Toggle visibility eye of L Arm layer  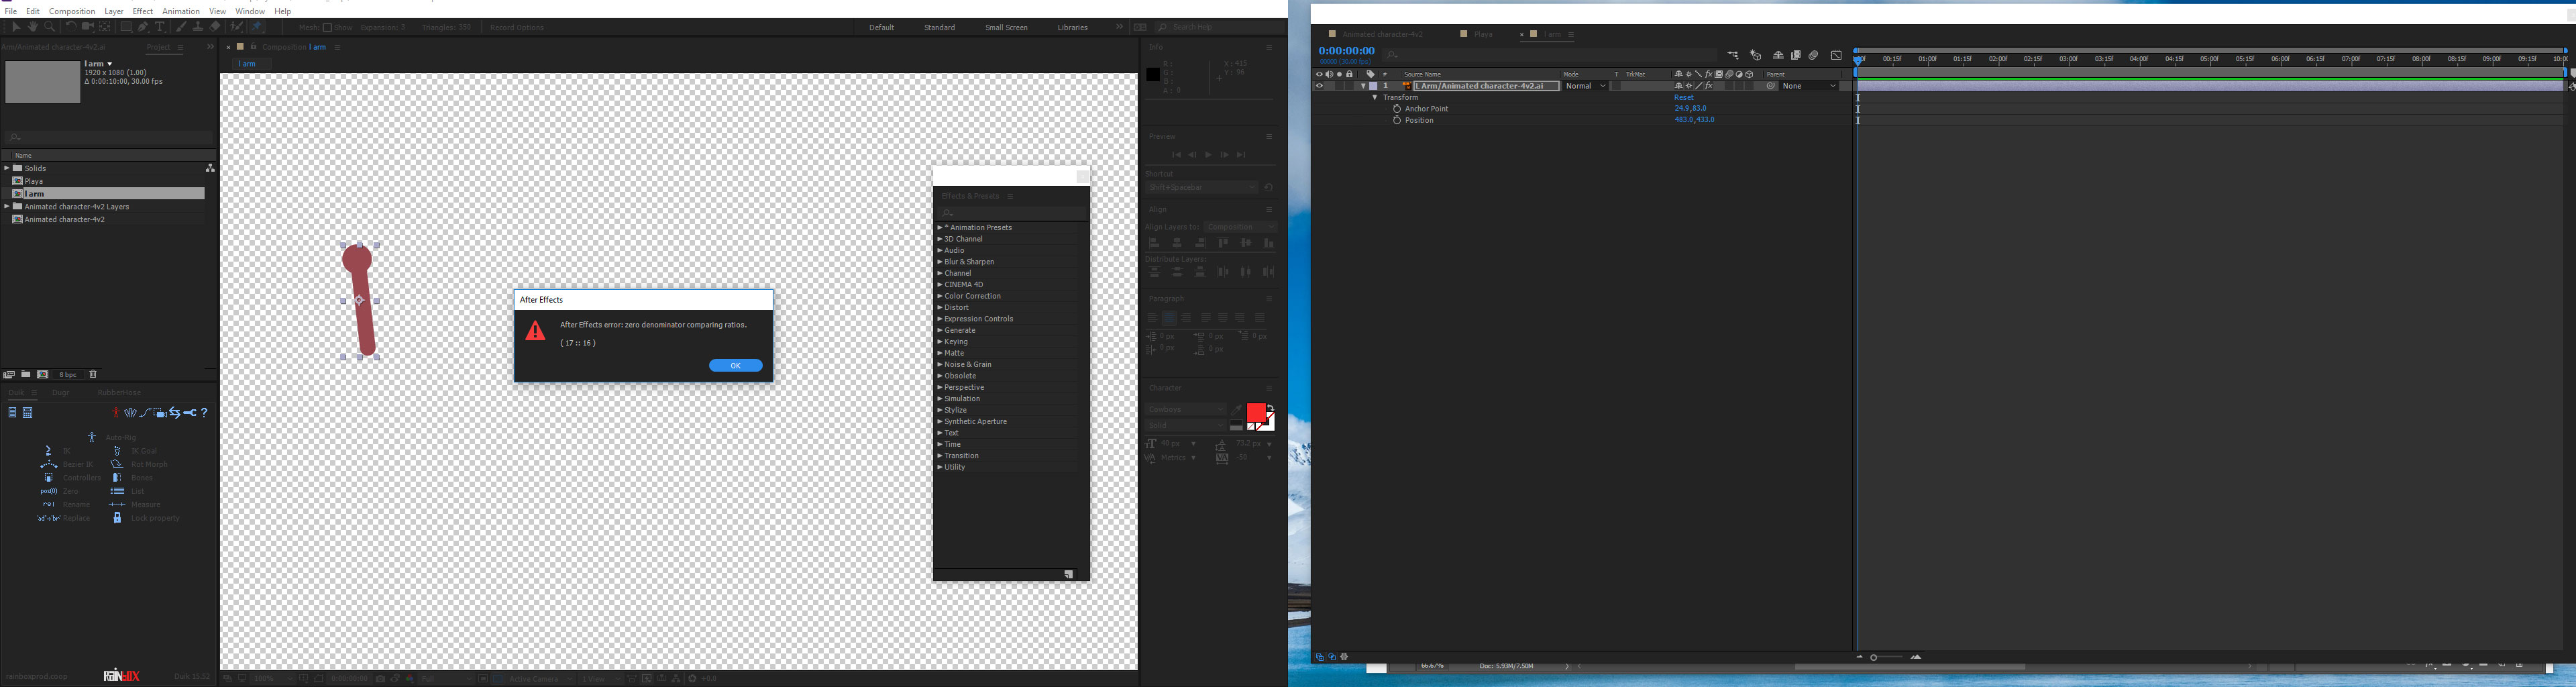[x=1320, y=86]
